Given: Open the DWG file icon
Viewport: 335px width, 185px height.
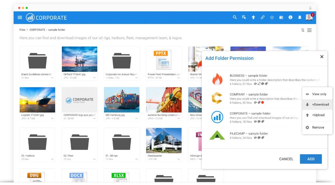Looking at the screenshot, I should pos(36,177).
